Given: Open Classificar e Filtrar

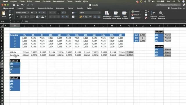Looking at the screenshot, I should pos(153,15).
